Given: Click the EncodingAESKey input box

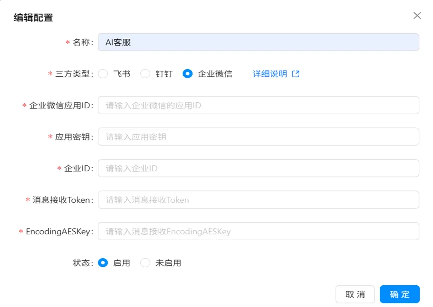Looking at the screenshot, I should [258, 231].
